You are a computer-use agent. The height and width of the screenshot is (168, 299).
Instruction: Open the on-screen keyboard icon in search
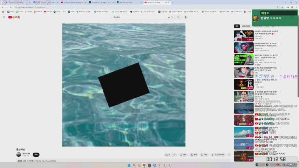[169, 17]
